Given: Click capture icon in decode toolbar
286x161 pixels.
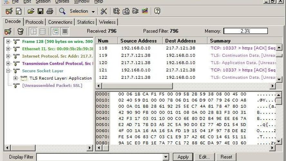Looking at the screenshot, I should [x=8, y=32].
